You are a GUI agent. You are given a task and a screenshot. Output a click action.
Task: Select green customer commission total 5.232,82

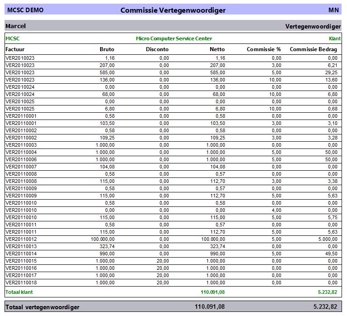click(x=328, y=292)
